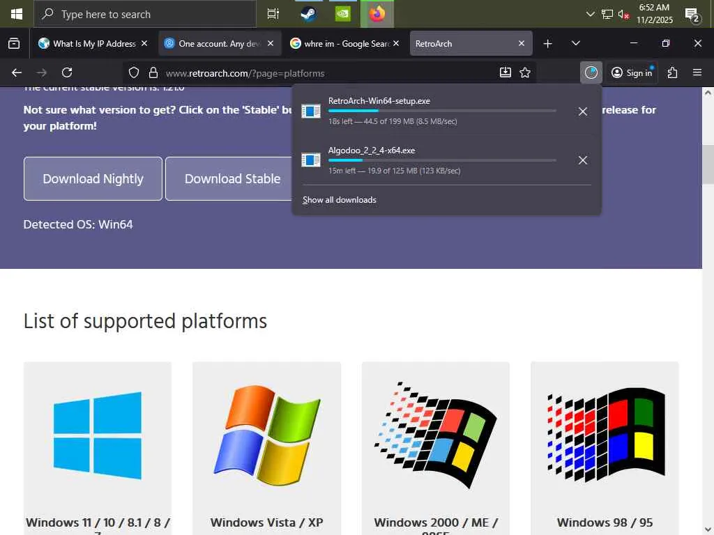
Task: Show all downloads
Action: tap(340, 200)
